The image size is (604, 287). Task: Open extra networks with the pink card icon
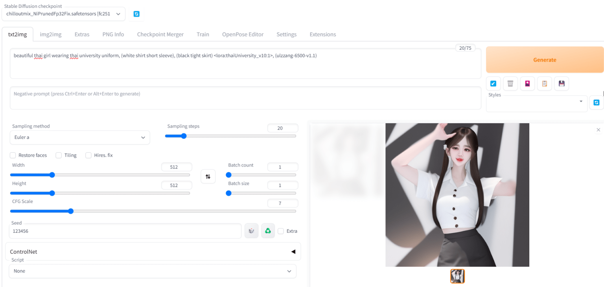click(x=527, y=83)
